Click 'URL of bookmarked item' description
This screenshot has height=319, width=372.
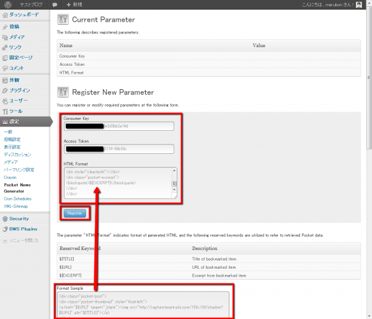(214, 267)
